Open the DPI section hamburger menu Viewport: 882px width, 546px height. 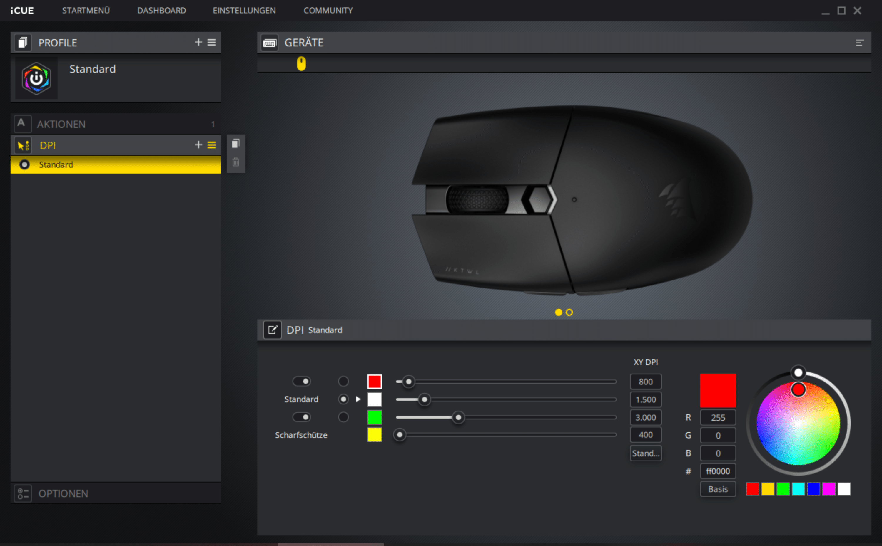tap(211, 145)
